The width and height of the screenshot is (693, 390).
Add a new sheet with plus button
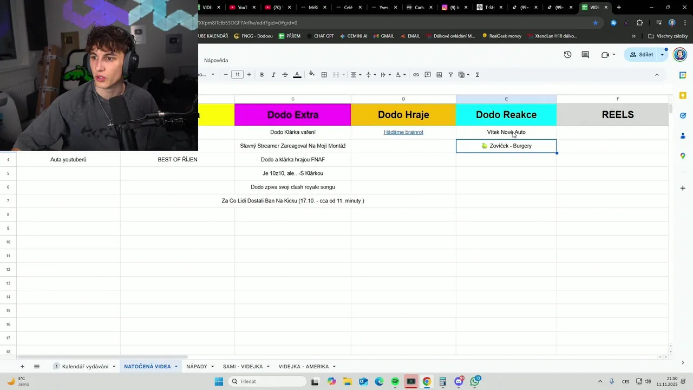click(22, 367)
